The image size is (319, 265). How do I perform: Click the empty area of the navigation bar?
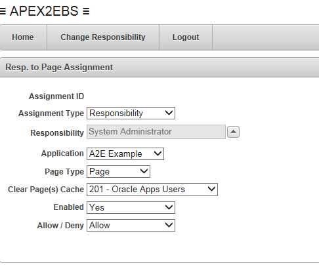pyautogui.click(x=266, y=37)
